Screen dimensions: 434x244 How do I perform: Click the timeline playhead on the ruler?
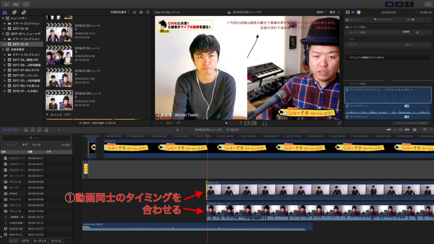(x=208, y=136)
